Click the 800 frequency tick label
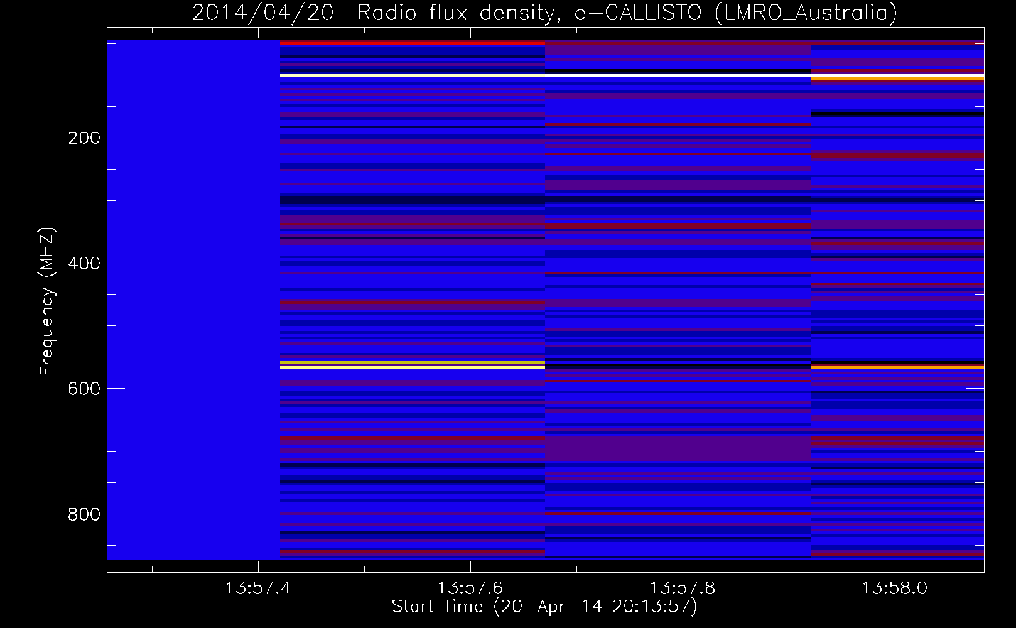Viewport: 1016px width, 628px height. [84, 514]
